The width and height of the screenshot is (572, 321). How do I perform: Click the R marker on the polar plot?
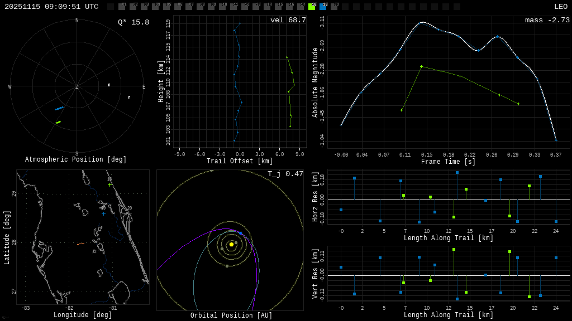[x=109, y=85]
